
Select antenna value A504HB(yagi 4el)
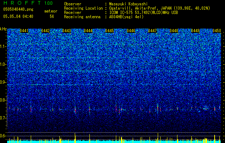[x=126, y=17]
